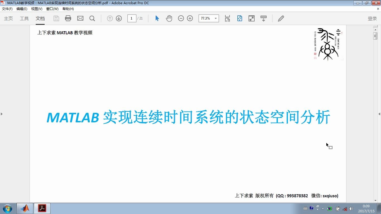Zoom out using the minus magnifier icon

click(181, 18)
